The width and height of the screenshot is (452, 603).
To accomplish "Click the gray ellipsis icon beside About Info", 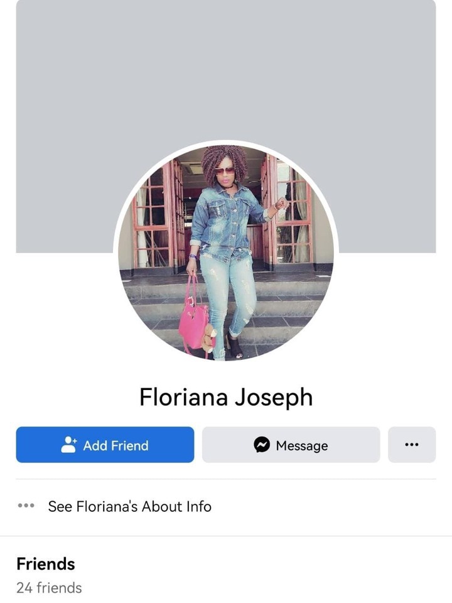I will [x=26, y=505].
